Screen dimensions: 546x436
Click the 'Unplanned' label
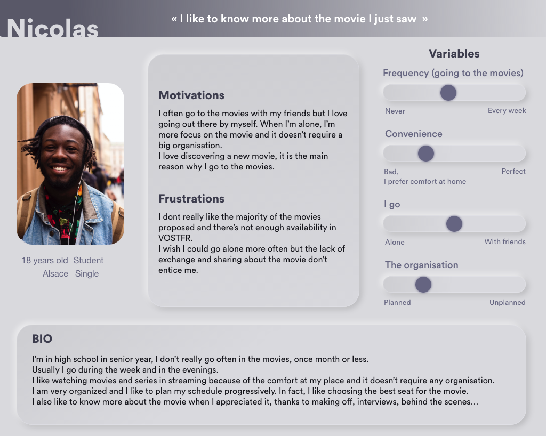click(x=508, y=302)
